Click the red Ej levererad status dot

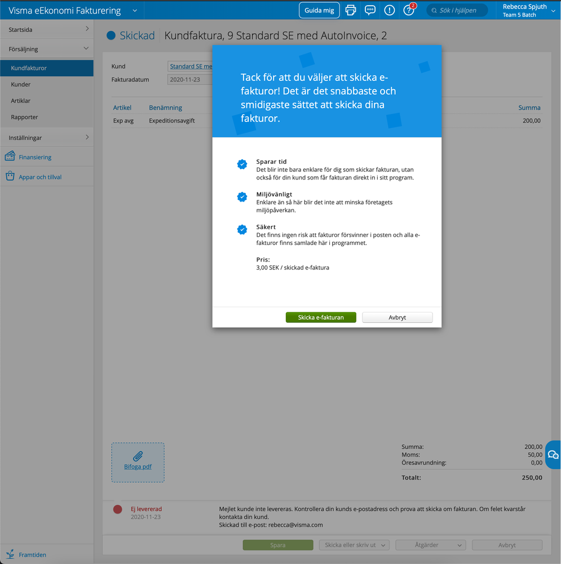(117, 509)
